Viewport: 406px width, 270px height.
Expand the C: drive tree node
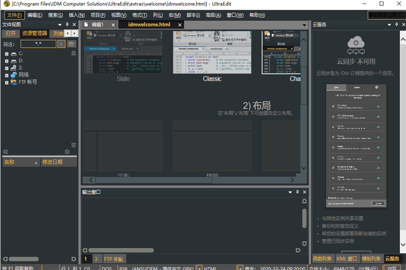[7, 54]
